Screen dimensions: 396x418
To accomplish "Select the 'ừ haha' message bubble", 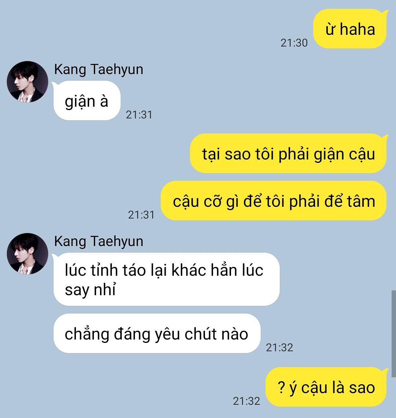I will (x=350, y=29).
